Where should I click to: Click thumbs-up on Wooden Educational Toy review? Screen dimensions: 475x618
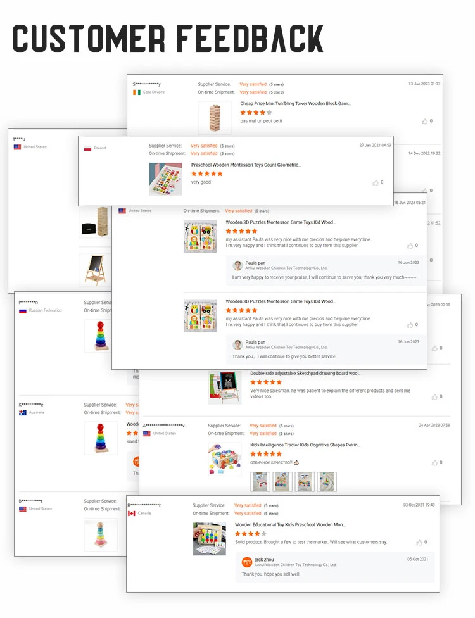click(x=419, y=543)
